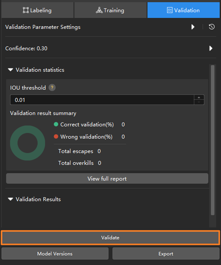Click the Confidence: 0.30 text
The image size is (221, 265).
click(x=26, y=49)
